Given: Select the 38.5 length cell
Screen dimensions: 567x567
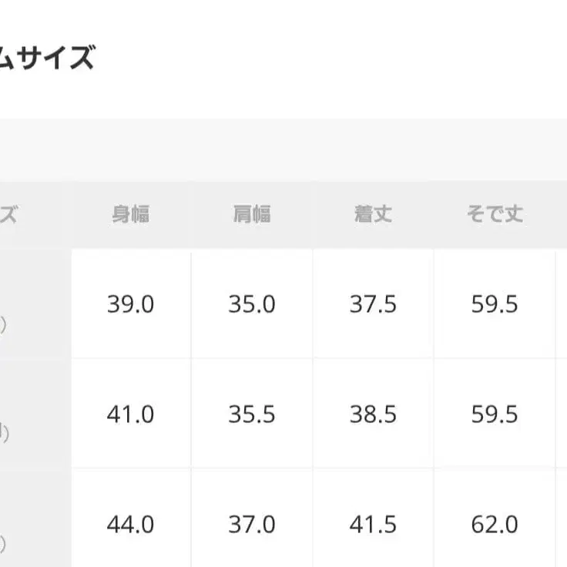Looking at the screenshot, I should tap(373, 414).
